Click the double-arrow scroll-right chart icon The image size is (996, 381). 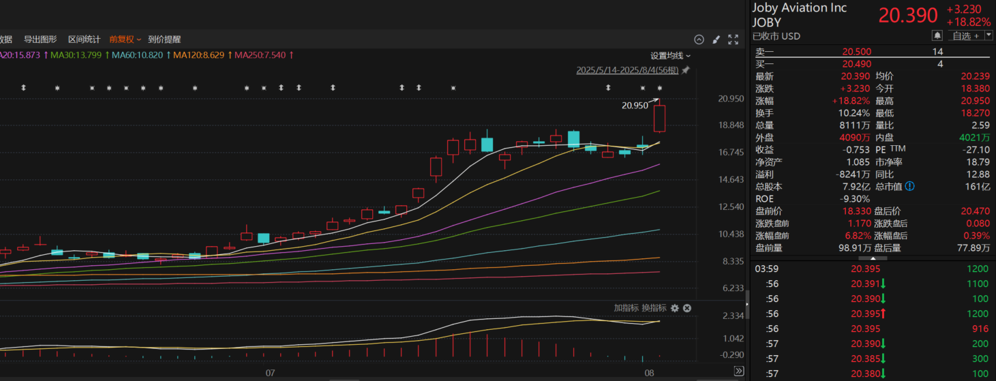tap(738, 371)
